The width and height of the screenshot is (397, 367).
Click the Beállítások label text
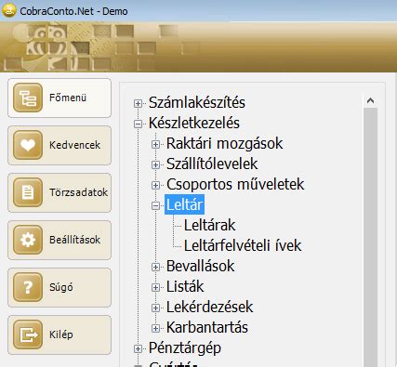coord(74,240)
